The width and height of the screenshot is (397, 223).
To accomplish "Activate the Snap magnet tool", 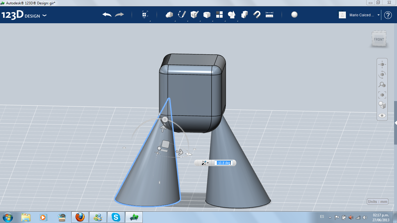I will tap(257, 15).
